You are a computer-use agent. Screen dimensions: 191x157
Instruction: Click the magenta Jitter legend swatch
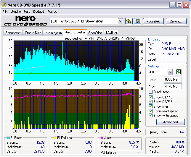(x=102, y=138)
